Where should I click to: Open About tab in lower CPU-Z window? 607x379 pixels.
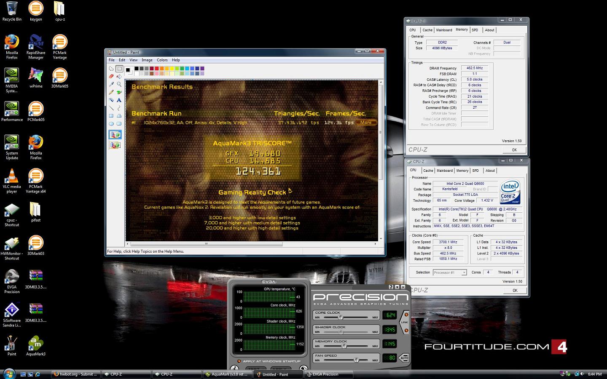[490, 171]
